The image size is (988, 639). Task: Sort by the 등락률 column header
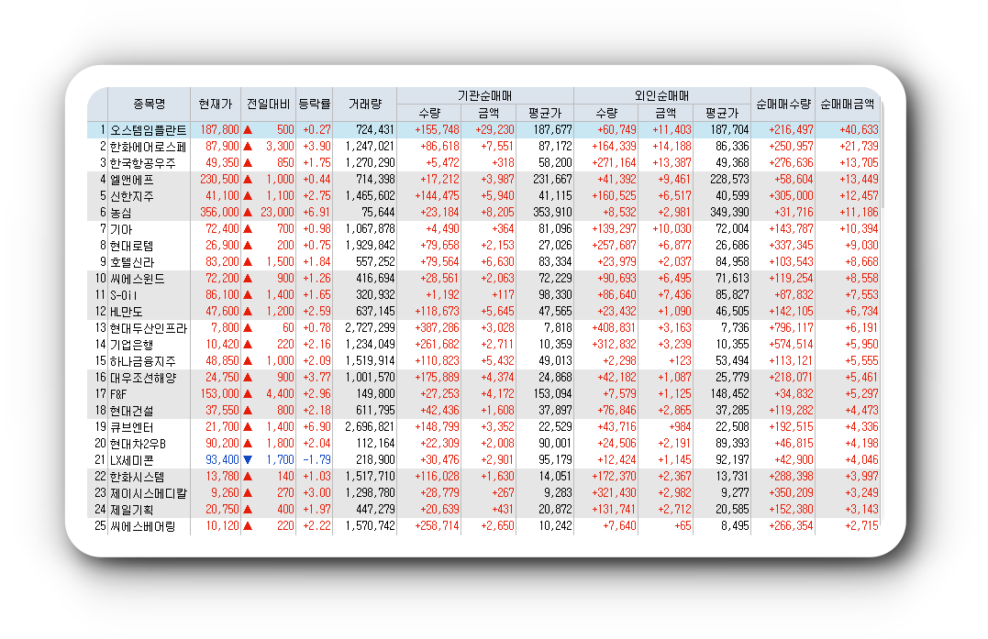(x=314, y=104)
